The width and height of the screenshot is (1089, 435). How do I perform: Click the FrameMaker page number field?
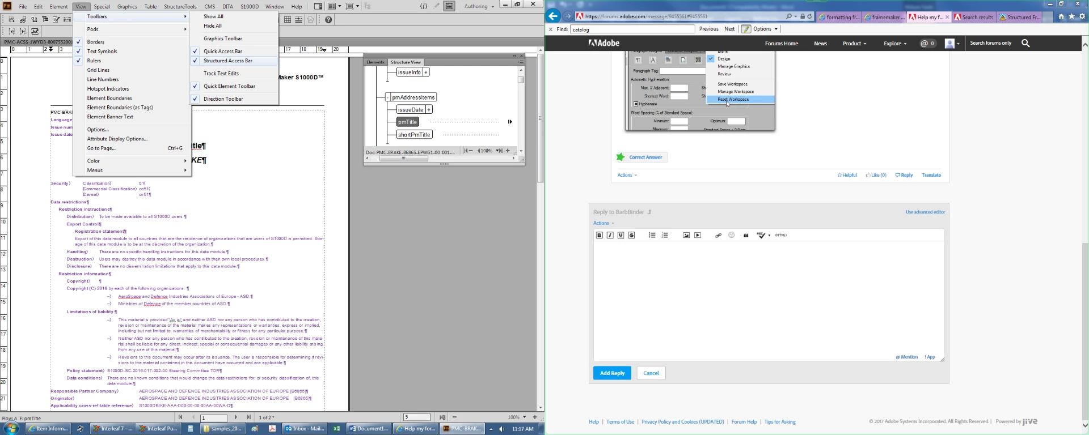pyautogui.click(x=214, y=417)
